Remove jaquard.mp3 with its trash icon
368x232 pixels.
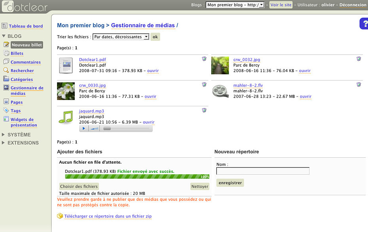point(204,110)
